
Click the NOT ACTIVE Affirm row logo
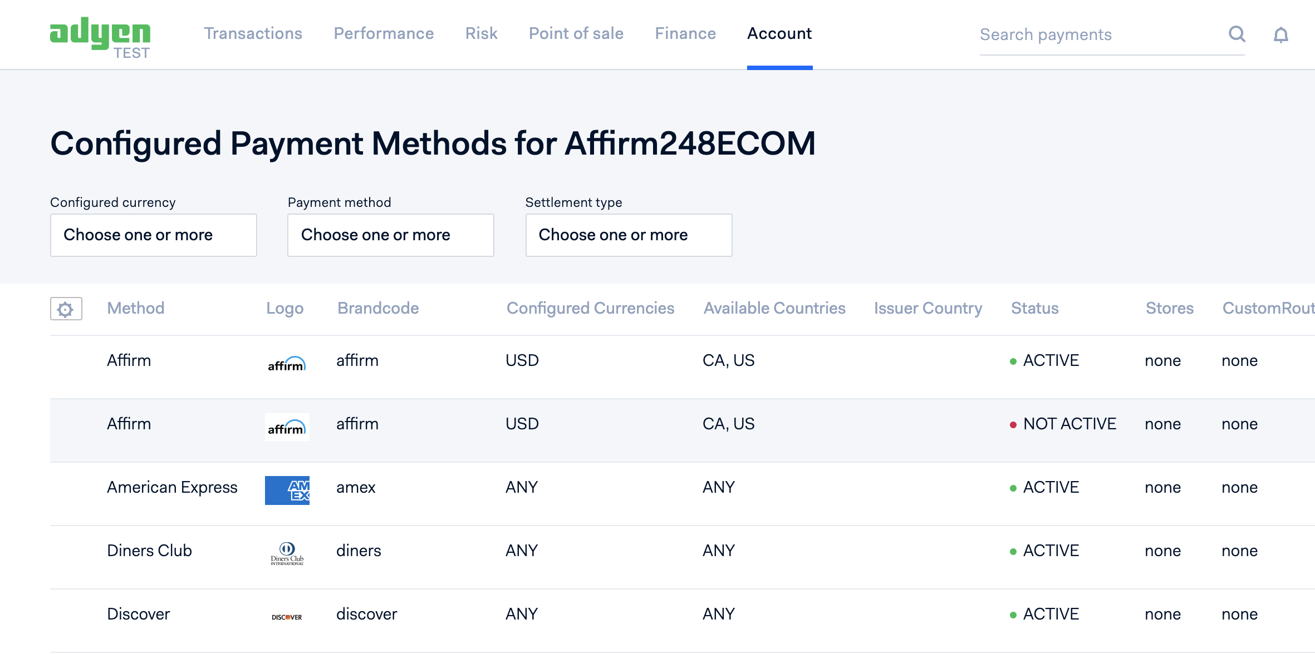(287, 427)
